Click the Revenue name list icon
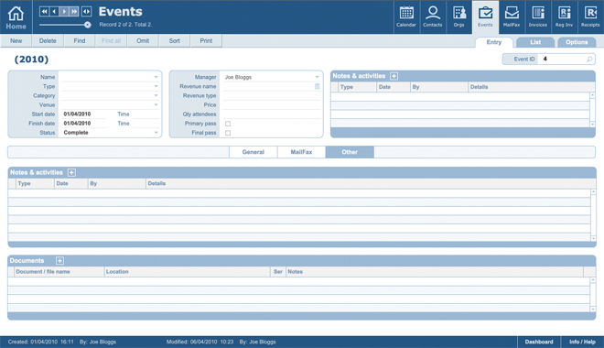Image resolution: width=604 pixels, height=348 pixels. (x=317, y=86)
